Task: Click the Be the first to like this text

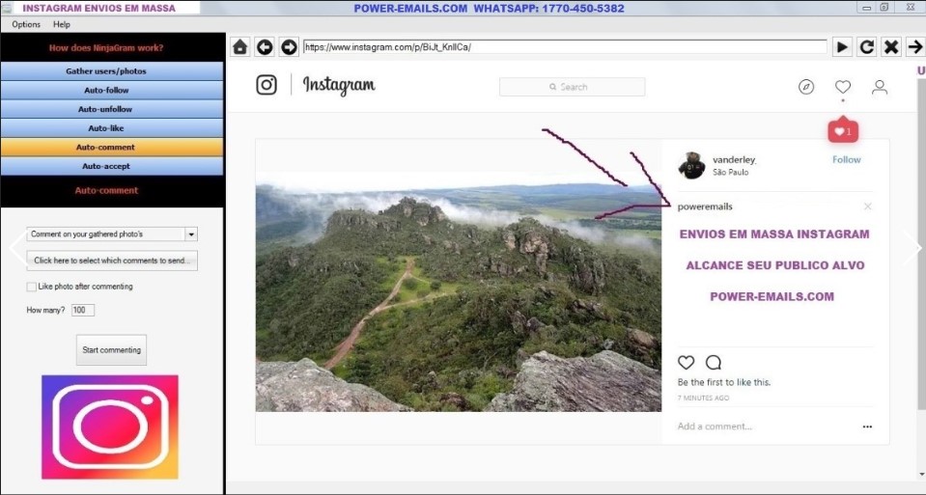Action: 724,382
